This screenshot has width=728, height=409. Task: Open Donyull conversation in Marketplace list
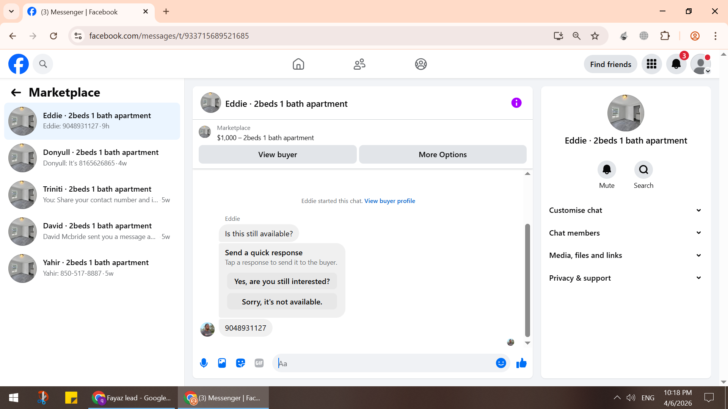pyautogui.click(x=92, y=158)
